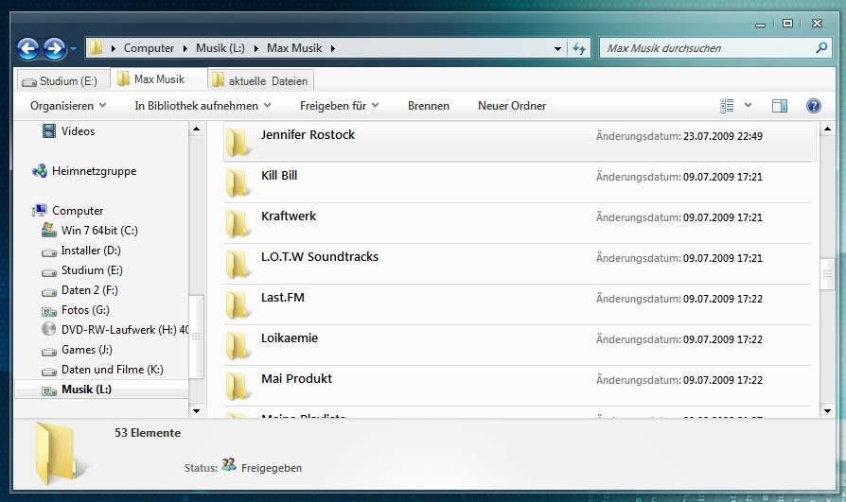Expand the arrow after Computer in breadcrumb
The width and height of the screenshot is (846, 502).
[x=185, y=48]
